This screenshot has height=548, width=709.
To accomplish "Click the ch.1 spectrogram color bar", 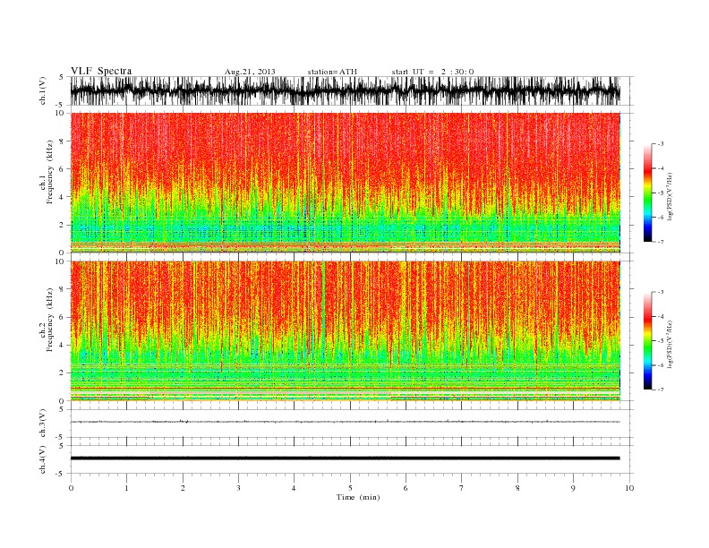I will click(647, 193).
